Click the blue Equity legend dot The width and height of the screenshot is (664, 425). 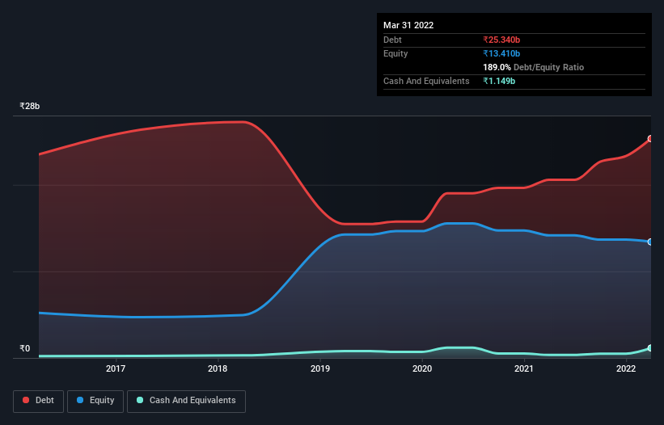tap(80, 400)
